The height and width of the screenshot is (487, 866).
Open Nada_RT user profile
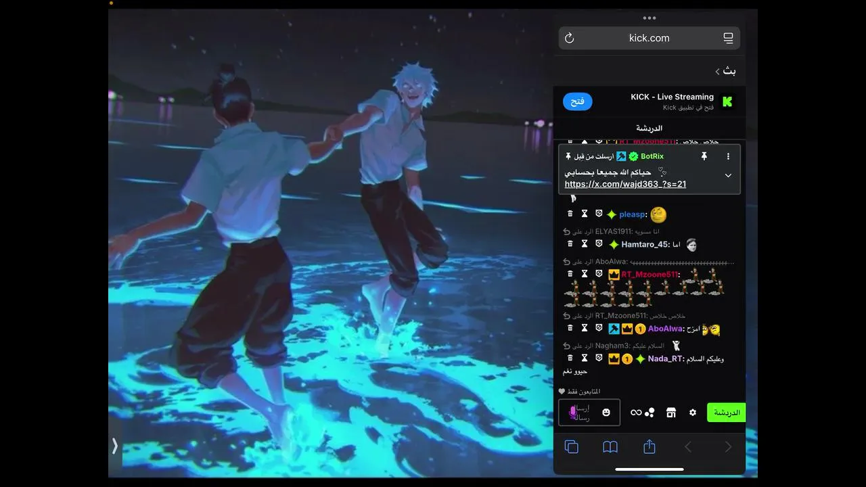click(664, 358)
